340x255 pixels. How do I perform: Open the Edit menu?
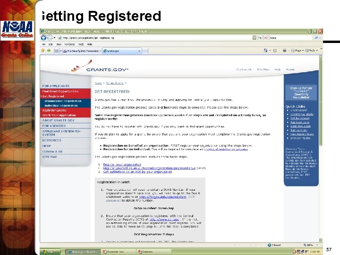[51, 44]
